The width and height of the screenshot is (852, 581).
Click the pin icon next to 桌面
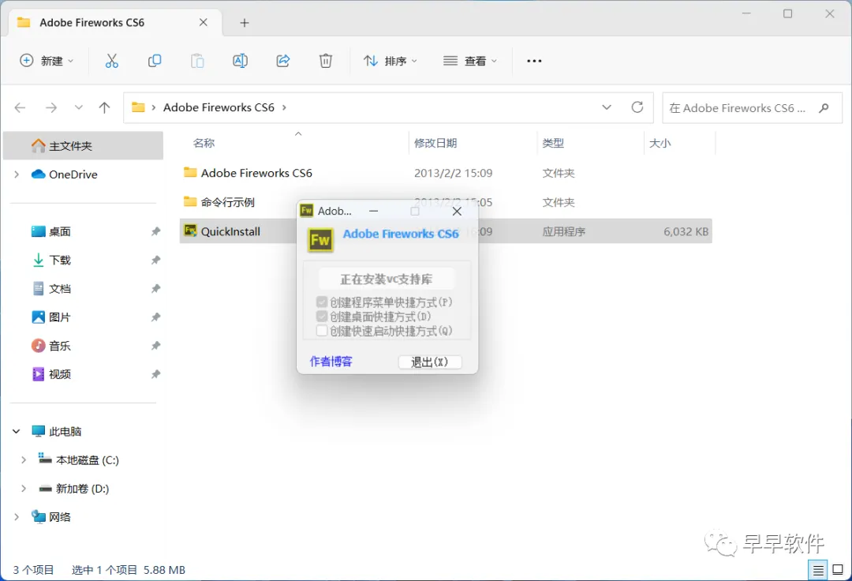[x=156, y=231]
